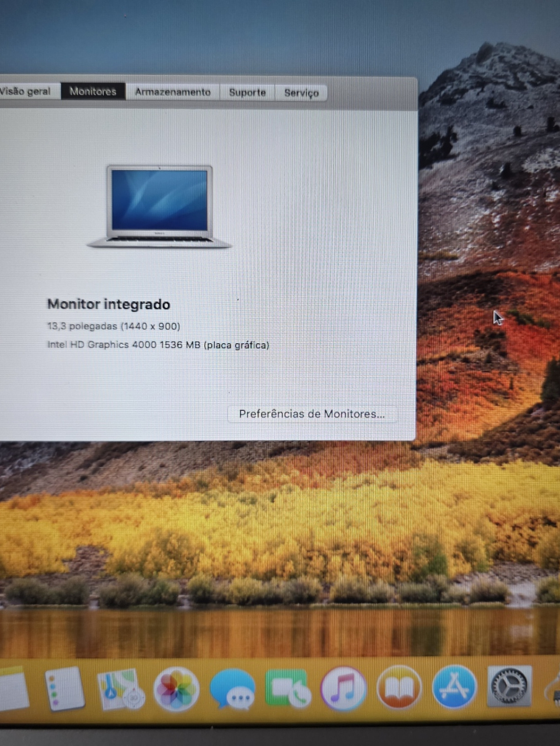The height and width of the screenshot is (746, 560).
Task: Open the Reminders app in the Dock
Action: 64,690
